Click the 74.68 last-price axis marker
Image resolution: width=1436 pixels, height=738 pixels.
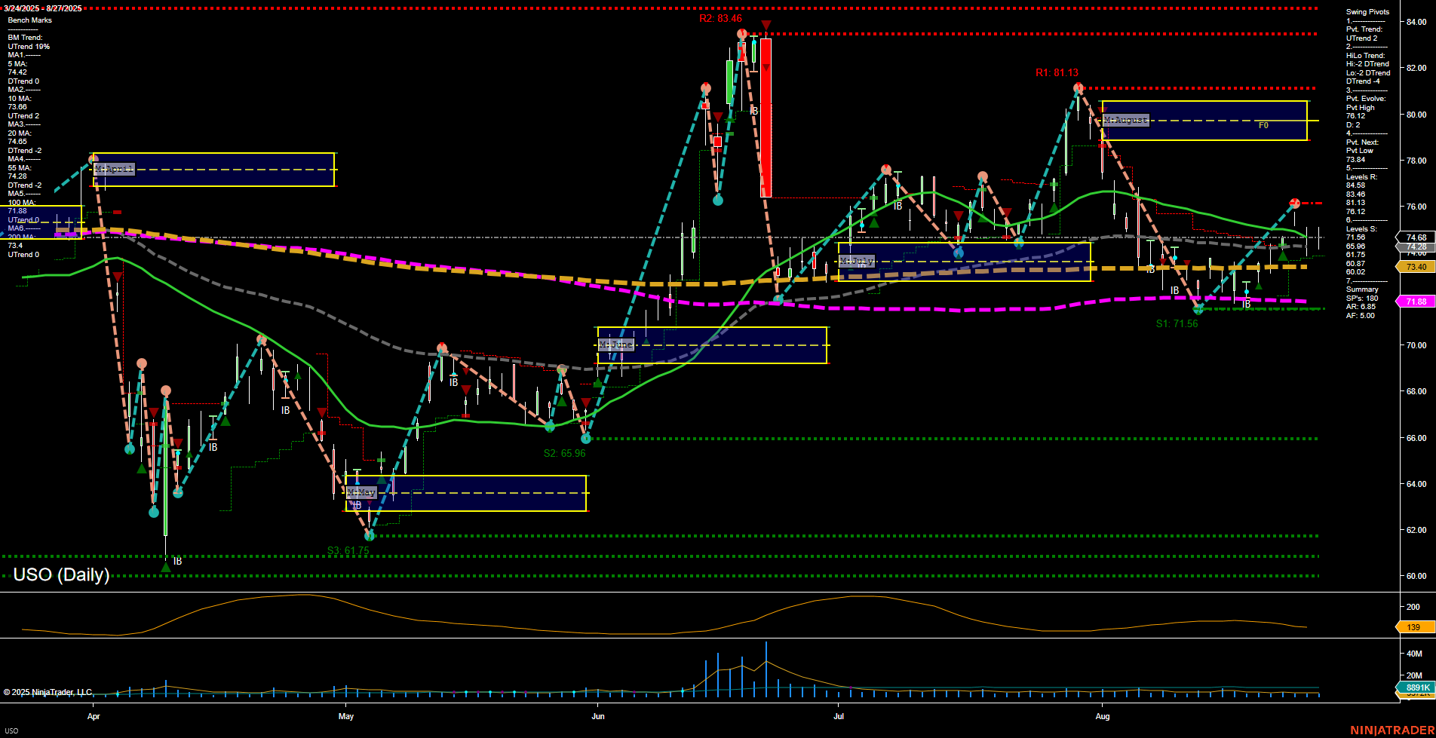[x=1416, y=237]
